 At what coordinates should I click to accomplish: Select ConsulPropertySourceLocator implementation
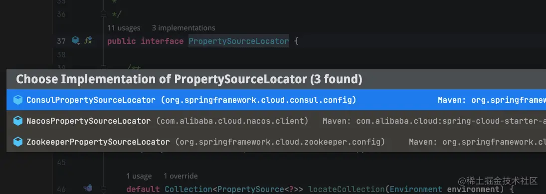tap(276, 100)
